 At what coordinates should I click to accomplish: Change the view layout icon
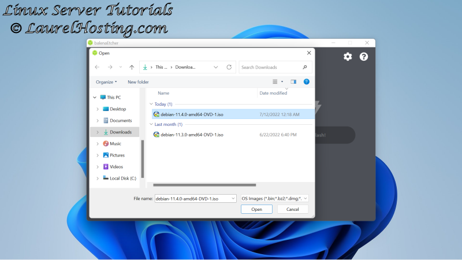click(275, 81)
